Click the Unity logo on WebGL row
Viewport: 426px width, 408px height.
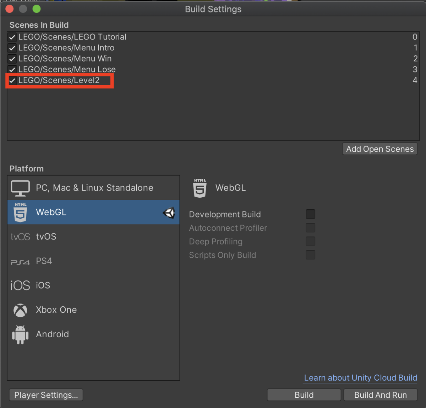coord(169,213)
